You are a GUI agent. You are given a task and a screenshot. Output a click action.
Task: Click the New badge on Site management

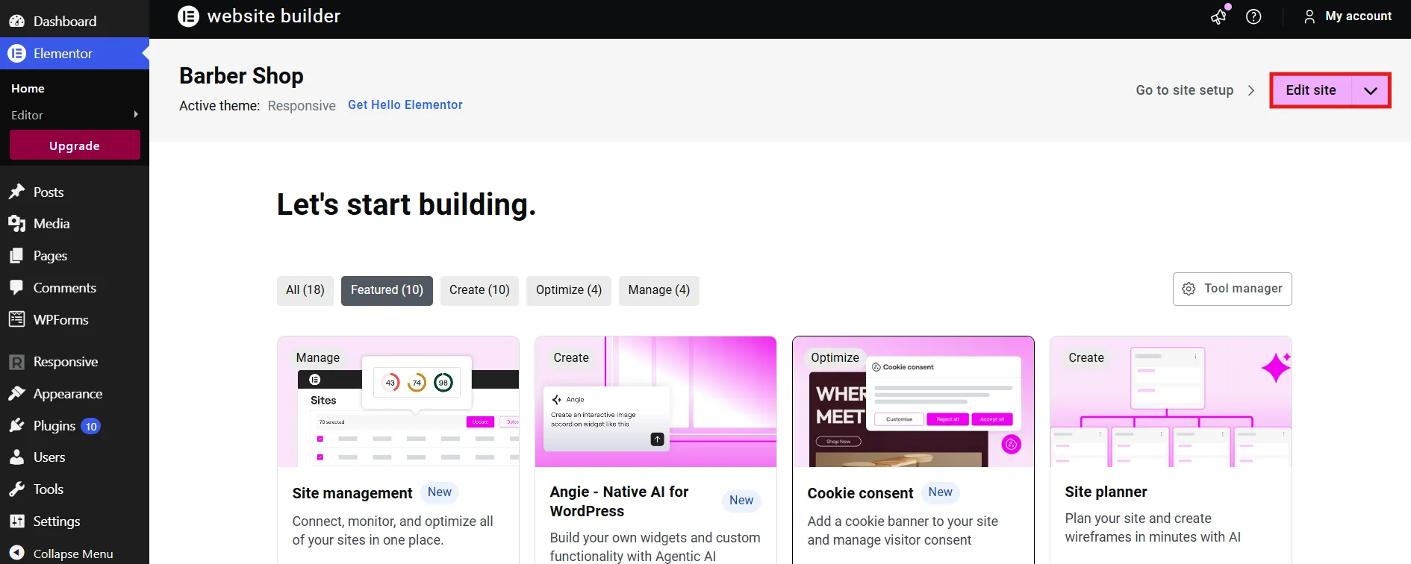[x=440, y=492]
